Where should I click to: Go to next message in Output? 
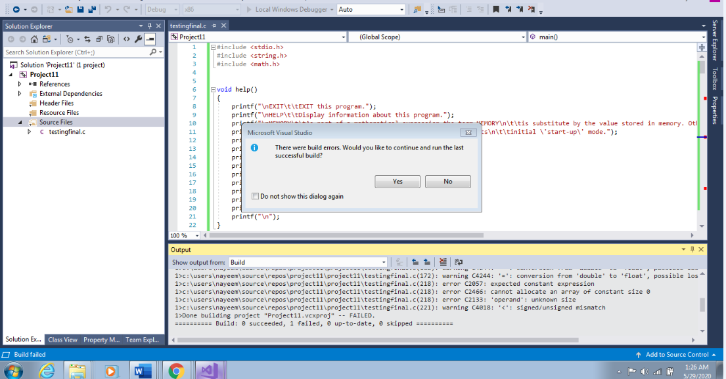tap(427, 262)
